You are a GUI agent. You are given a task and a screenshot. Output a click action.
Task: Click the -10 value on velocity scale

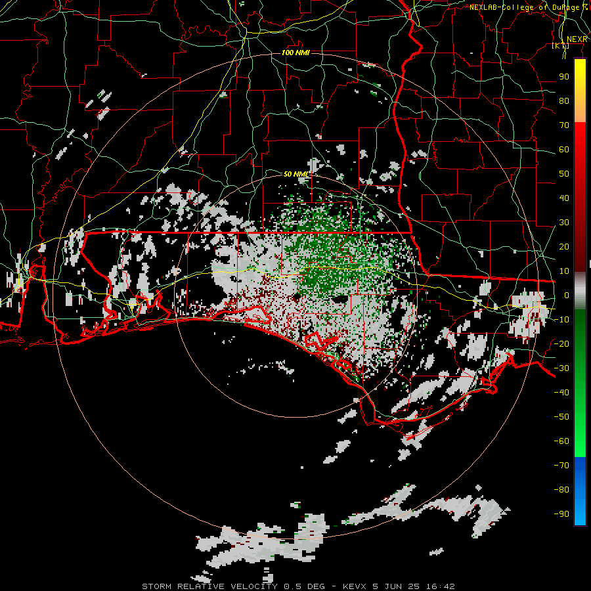tap(561, 320)
